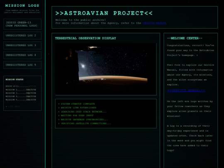This screenshot has width=224, height=168.
Task: Click 'A Log is a recording' paragraph
Action: (190, 138)
